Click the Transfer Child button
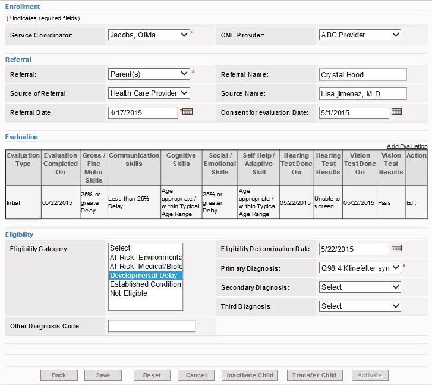 314,375
